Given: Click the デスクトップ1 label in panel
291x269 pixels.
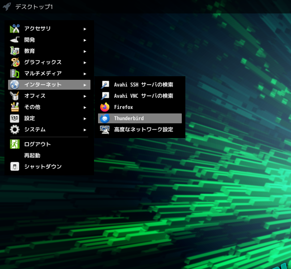Looking at the screenshot, I should 34,7.
